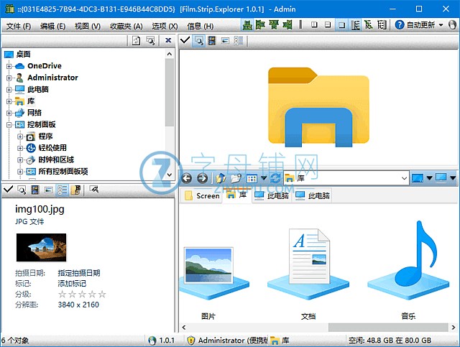Toggle the details list view in lower-left toolbar
460x347 pixels.
tap(62, 190)
